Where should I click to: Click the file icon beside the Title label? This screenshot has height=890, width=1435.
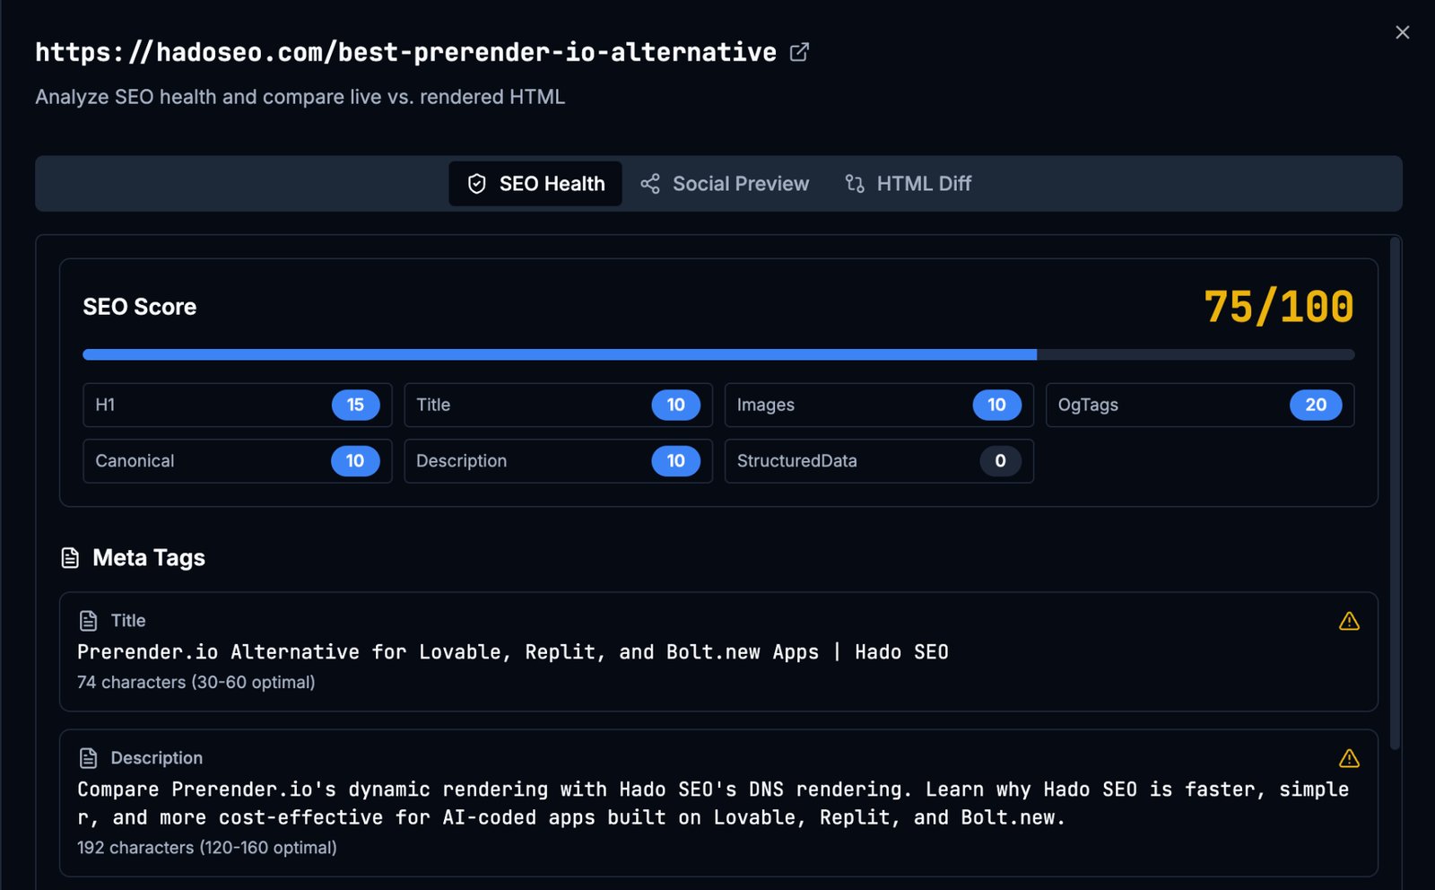coord(89,620)
